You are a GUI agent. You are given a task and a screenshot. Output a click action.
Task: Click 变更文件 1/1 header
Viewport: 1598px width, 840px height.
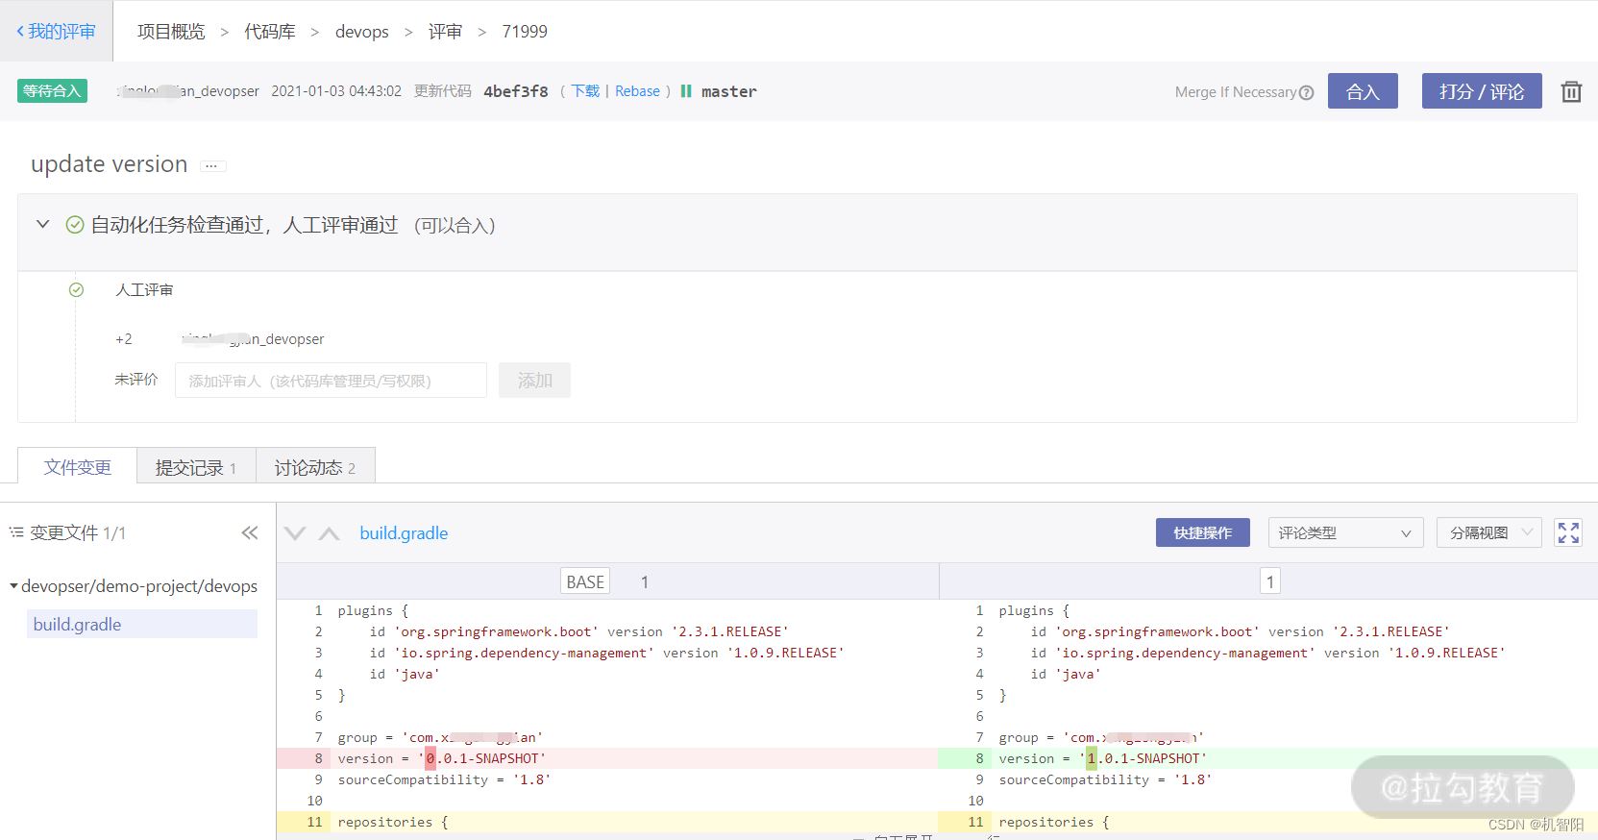pos(78,532)
